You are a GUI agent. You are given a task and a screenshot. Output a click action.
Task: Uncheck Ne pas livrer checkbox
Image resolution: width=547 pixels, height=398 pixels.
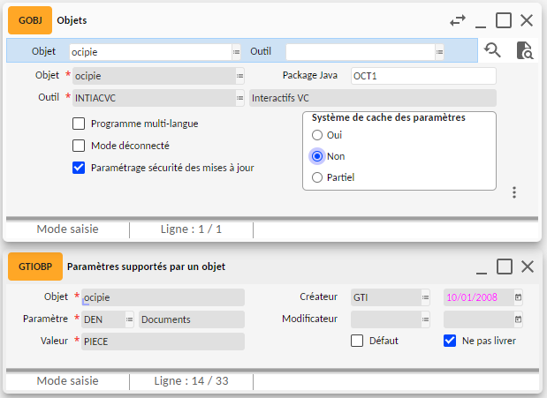click(x=450, y=341)
